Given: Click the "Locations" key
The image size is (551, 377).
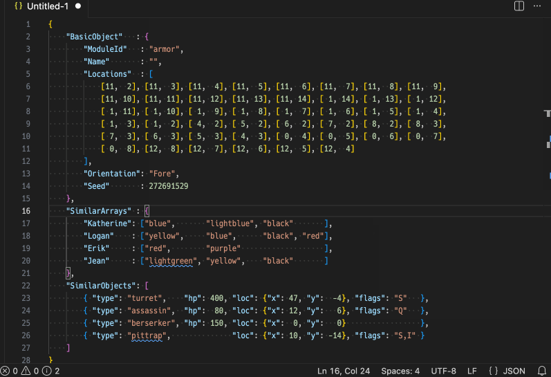Looking at the screenshot, I should (x=107, y=74).
